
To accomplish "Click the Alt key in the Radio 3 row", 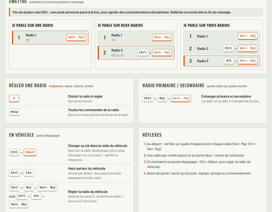I will (x=229, y=61).
